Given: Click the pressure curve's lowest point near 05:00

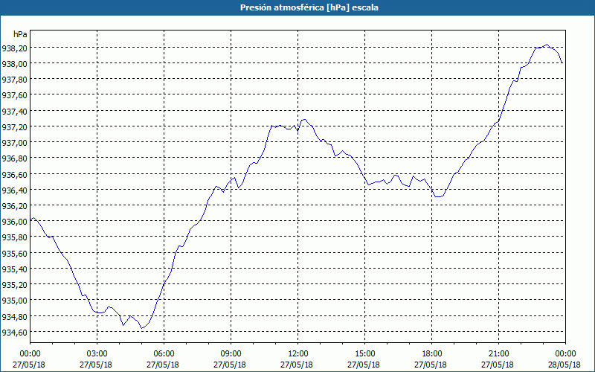Looking at the screenshot, I should 142,328.
